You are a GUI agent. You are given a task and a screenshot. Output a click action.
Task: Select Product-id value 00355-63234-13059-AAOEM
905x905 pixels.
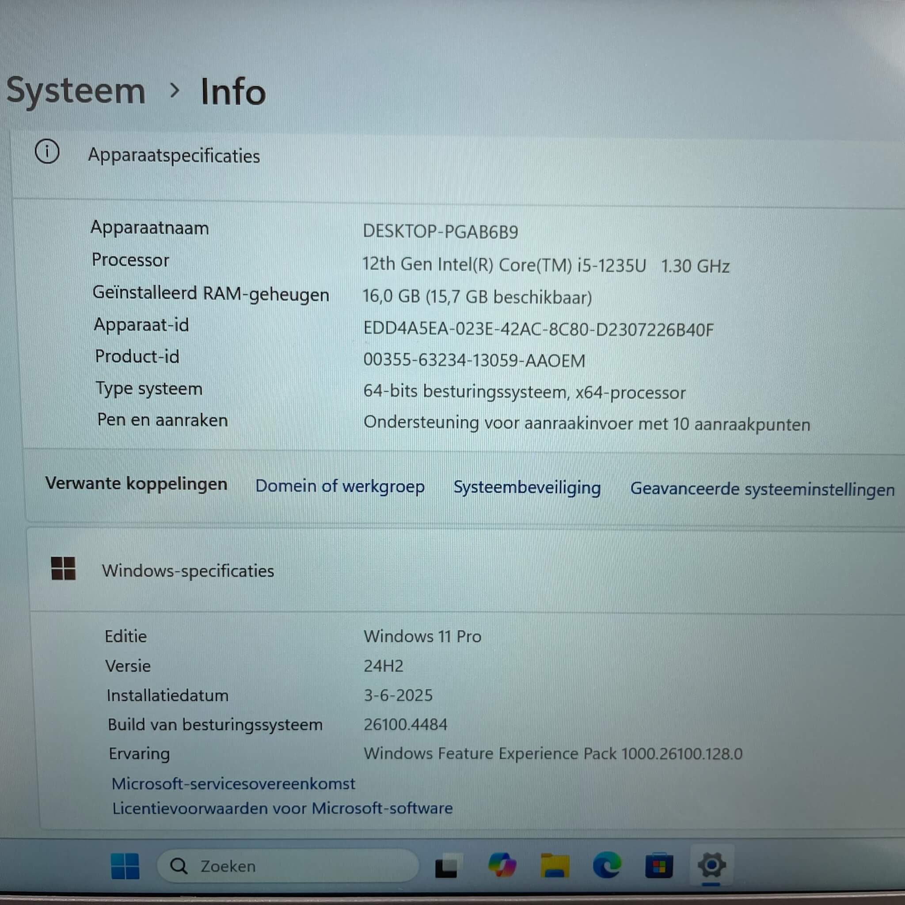[474, 361]
